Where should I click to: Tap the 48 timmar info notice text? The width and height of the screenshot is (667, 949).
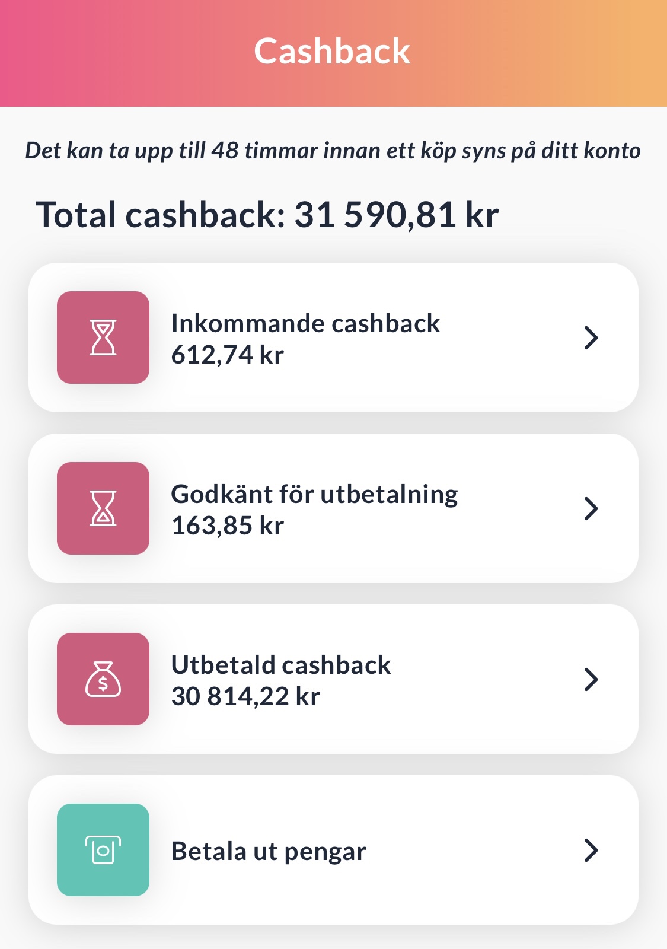pyautogui.click(x=333, y=151)
